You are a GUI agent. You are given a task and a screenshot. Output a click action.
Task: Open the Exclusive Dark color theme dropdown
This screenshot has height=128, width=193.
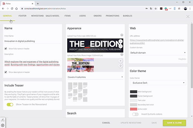pyautogui.click(x=158, y=83)
